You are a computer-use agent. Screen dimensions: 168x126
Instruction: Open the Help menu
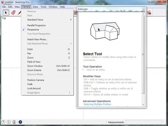tap(62, 7)
